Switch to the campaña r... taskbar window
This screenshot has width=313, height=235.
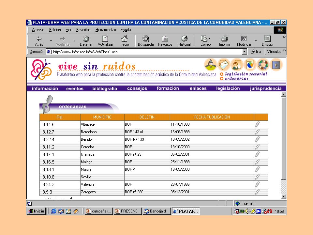click(x=99, y=211)
